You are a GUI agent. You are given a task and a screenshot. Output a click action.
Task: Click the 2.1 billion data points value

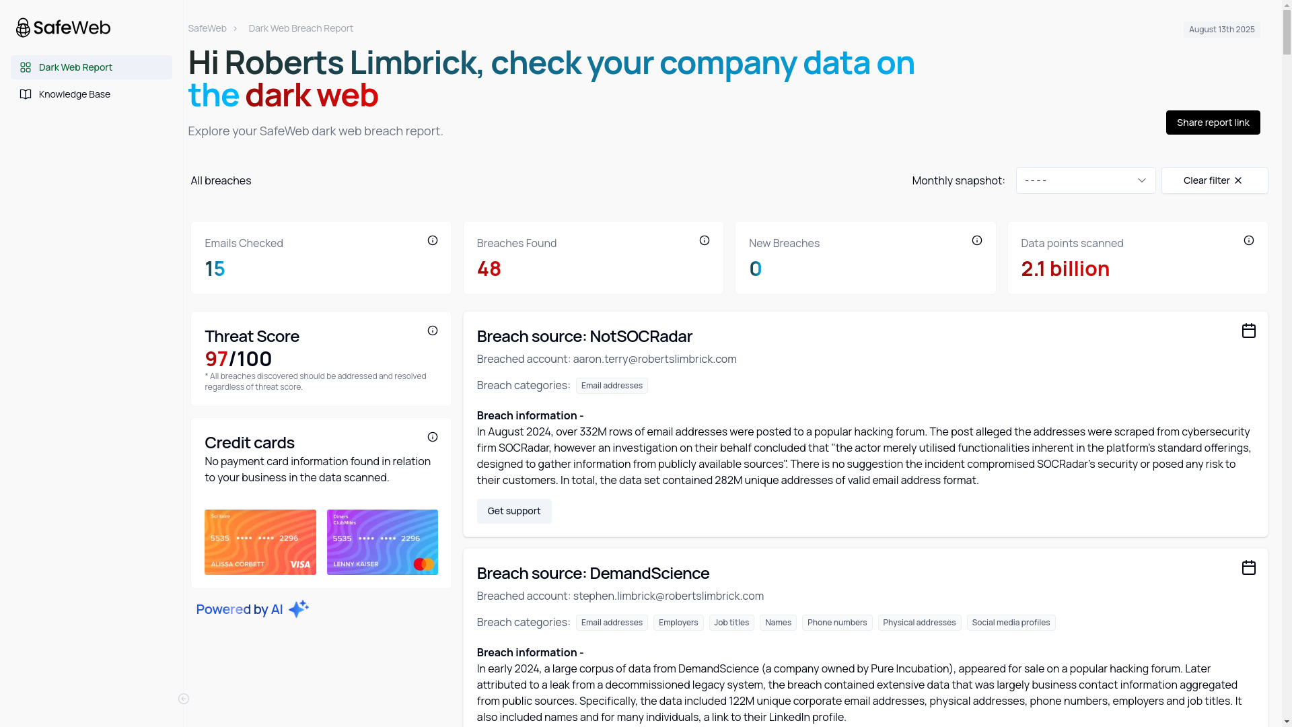coord(1065,269)
